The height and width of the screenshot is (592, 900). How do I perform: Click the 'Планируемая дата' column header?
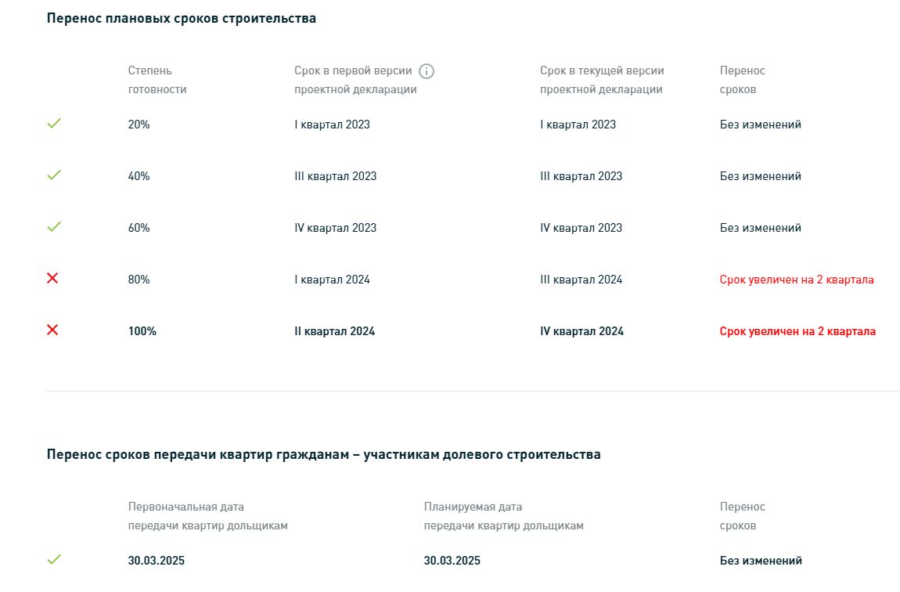(x=504, y=516)
